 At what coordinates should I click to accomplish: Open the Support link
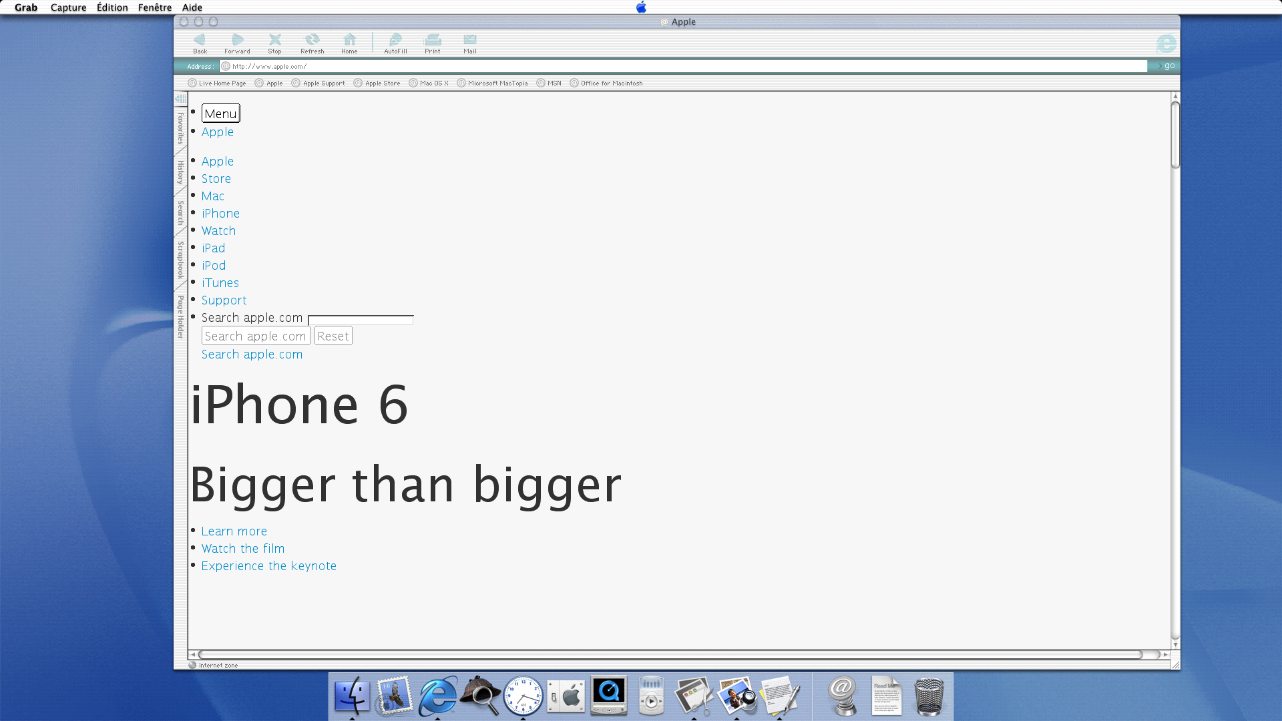click(224, 300)
